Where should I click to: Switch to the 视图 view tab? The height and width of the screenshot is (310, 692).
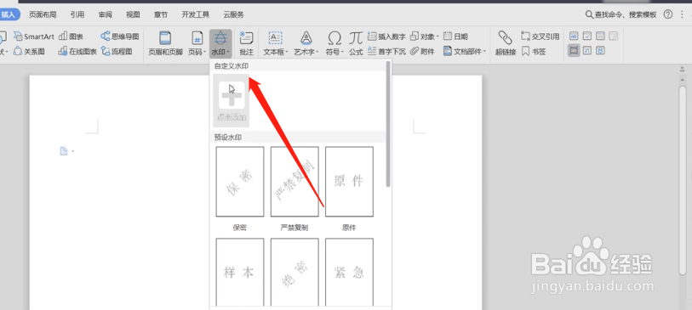tap(133, 14)
